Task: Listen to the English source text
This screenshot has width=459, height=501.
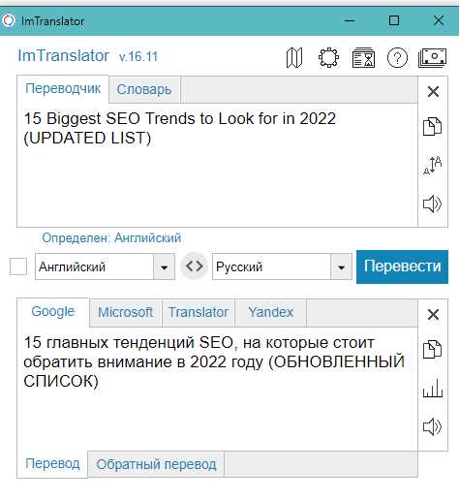Action: tap(433, 204)
